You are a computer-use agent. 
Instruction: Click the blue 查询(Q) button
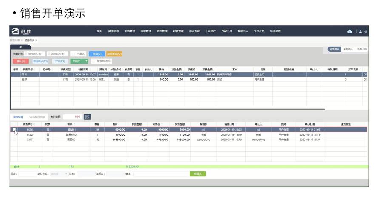pos(97,54)
